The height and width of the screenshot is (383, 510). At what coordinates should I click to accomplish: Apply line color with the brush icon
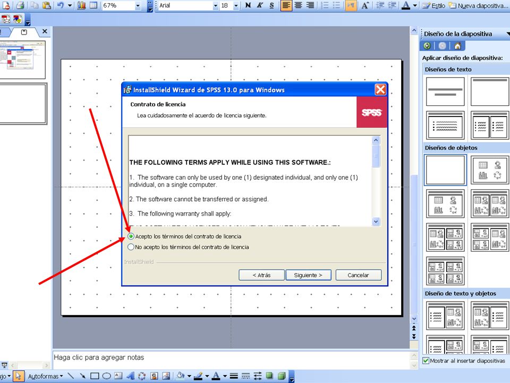coord(198,376)
